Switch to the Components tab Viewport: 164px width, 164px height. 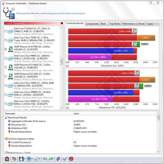pos(92,24)
